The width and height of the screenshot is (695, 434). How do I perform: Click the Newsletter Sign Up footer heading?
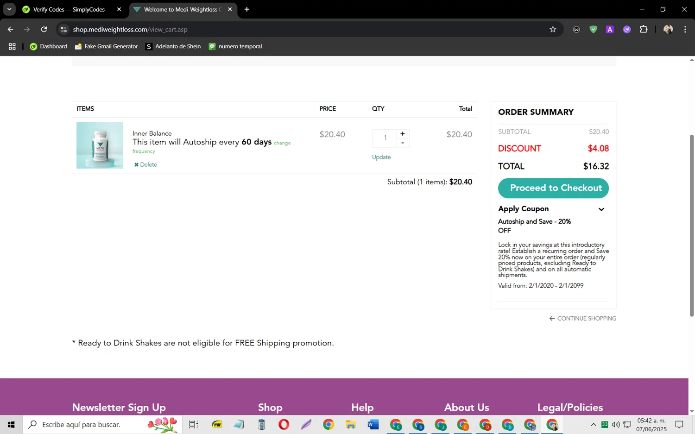pyautogui.click(x=119, y=408)
